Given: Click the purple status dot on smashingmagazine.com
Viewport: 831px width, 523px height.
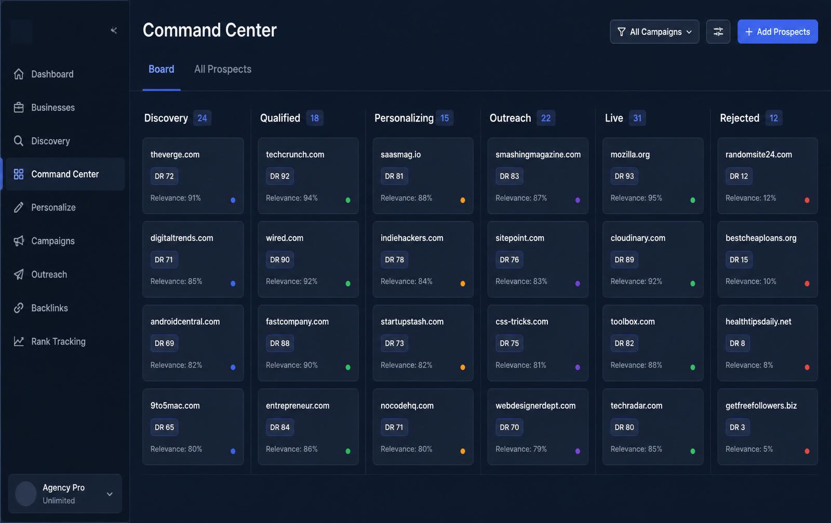Looking at the screenshot, I should (x=578, y=200).
